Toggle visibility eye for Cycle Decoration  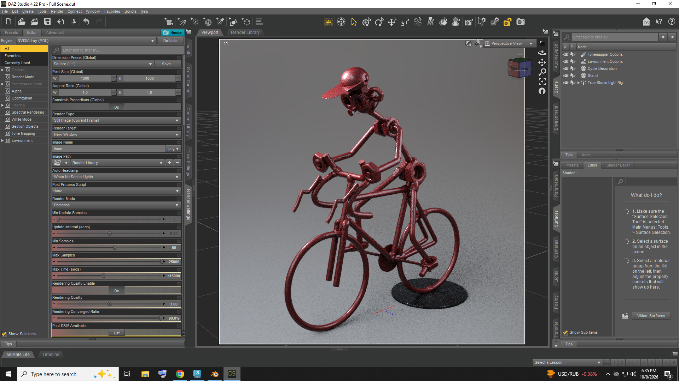click(566, 68)
